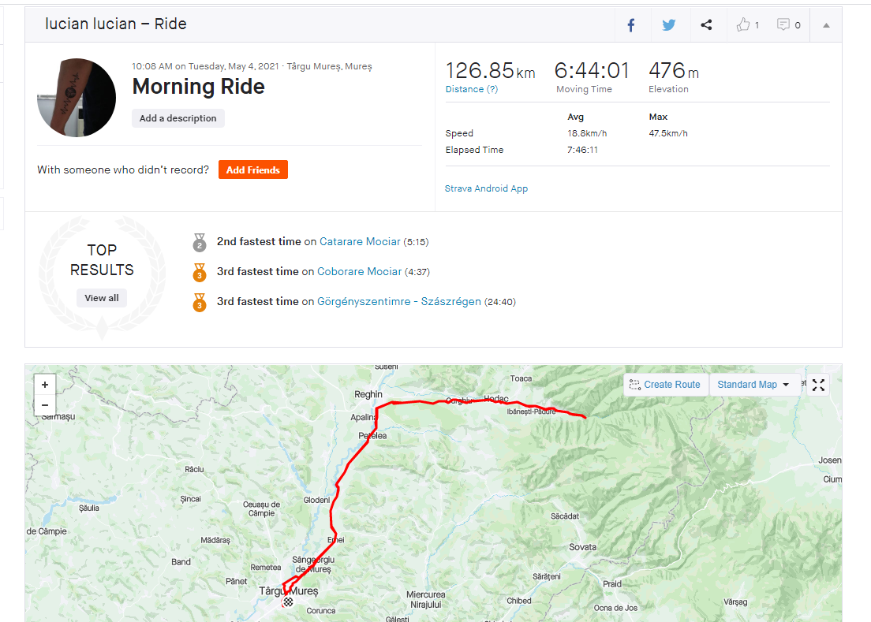The height and width of the screenshot is (622, 871).
Task: Open the Görgényszentimre - Szászrégen segment link
Action: pos(398,302)
